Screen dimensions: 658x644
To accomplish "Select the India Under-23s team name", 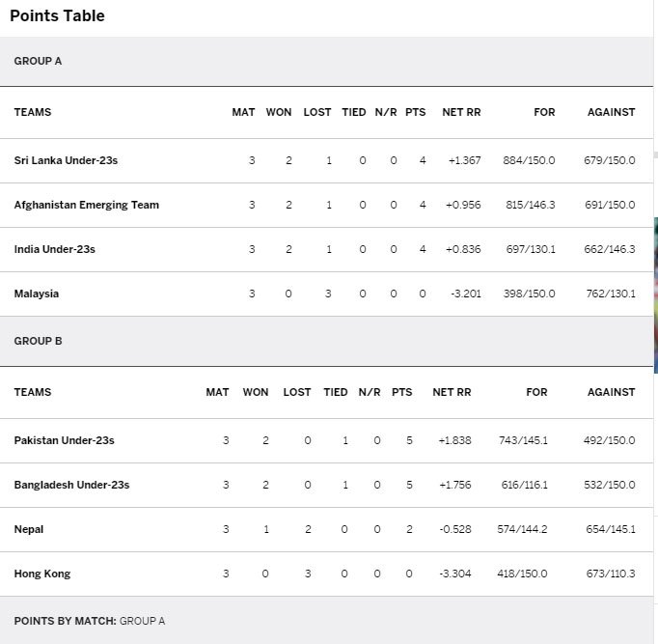I will [55, 249].
